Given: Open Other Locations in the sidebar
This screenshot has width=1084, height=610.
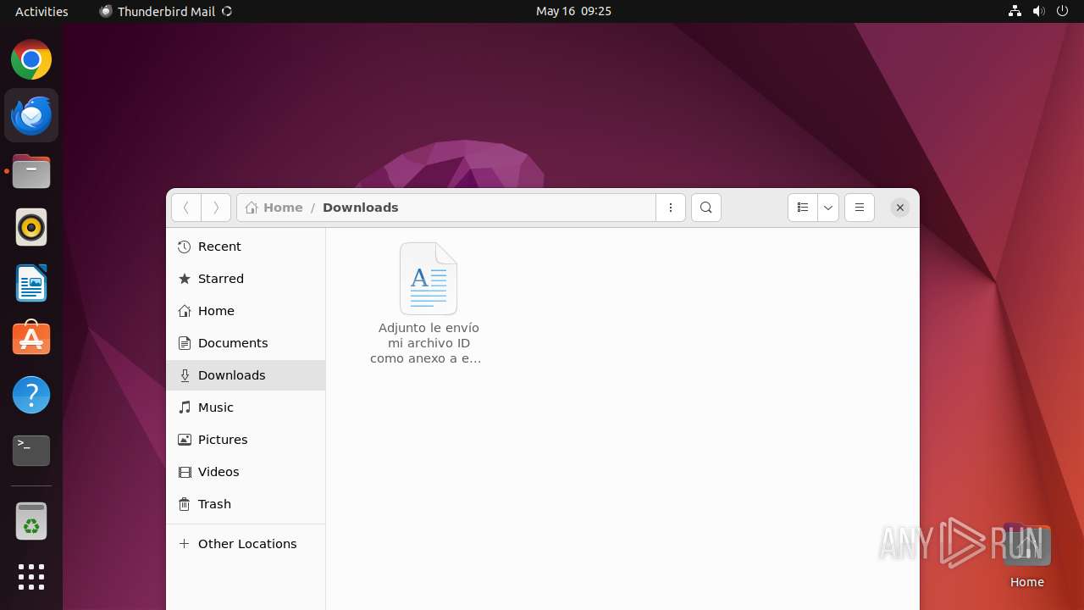Looking at the screenshot, I should click(246, 544).
